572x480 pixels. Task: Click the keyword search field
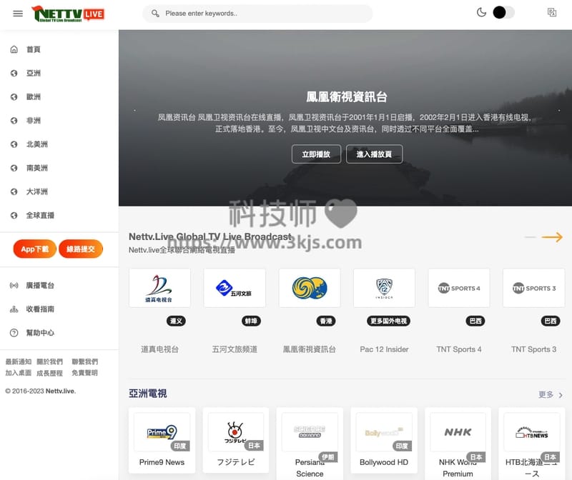pyautogui.click(x=257, y=14)
